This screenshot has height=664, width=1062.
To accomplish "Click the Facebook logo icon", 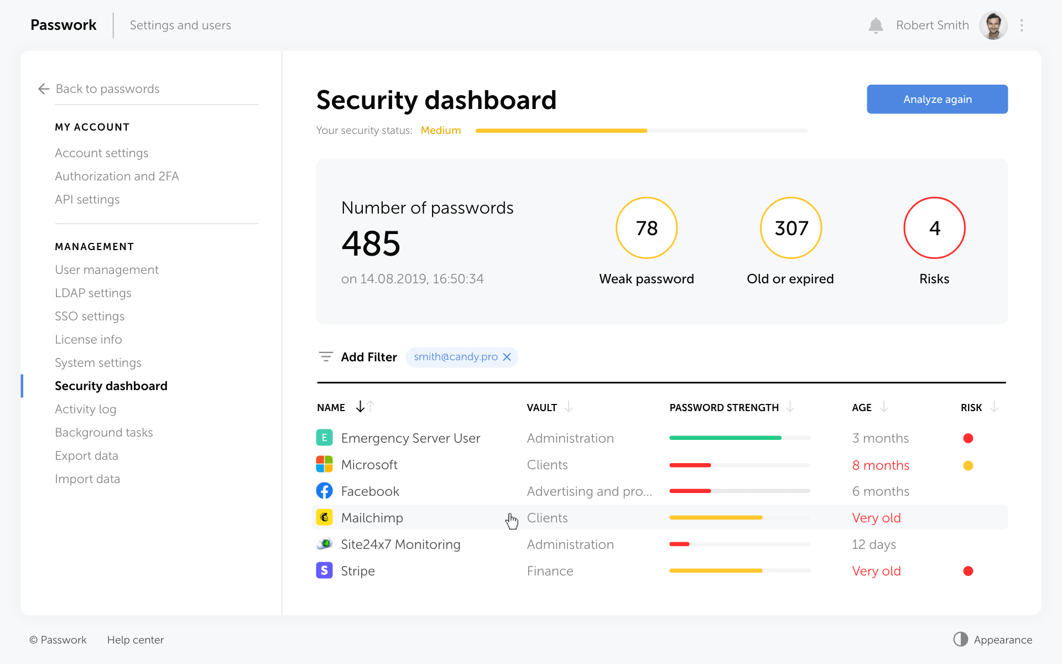I will click(x=324, y=491).
